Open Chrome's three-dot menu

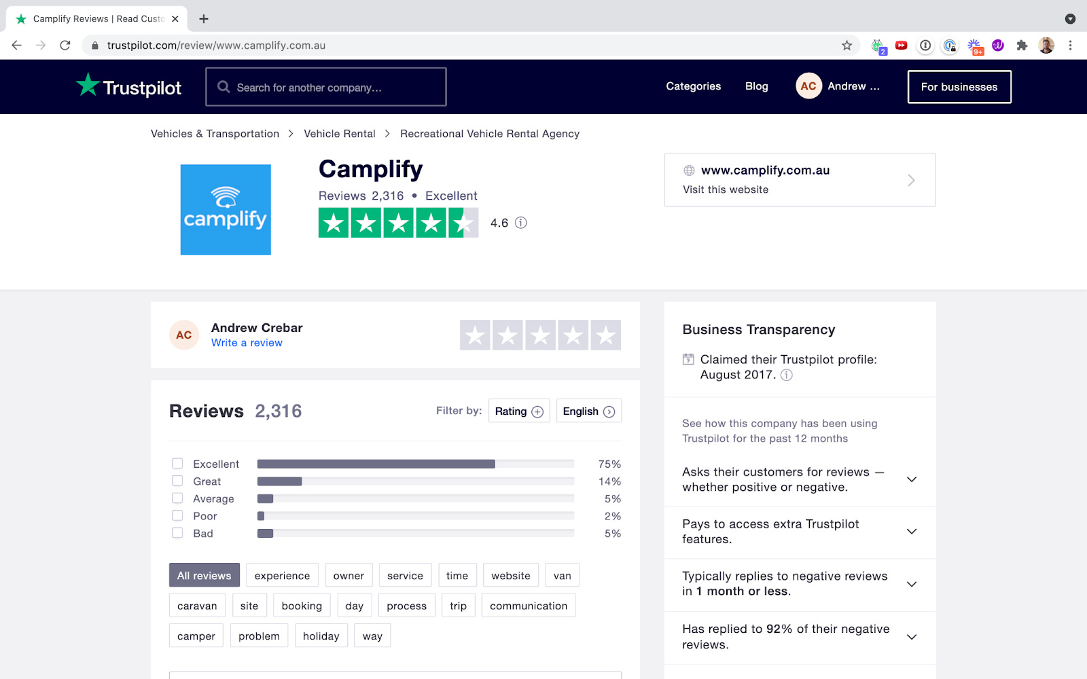click(x=1070, y=45)
